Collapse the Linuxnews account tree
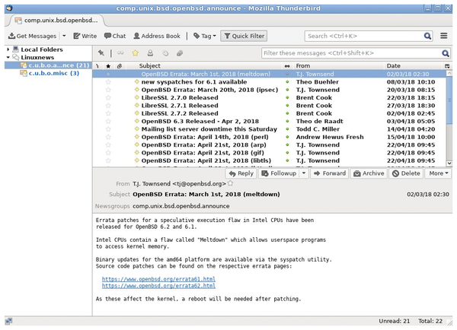Viewport: 457px width, 330px height. 8,57
